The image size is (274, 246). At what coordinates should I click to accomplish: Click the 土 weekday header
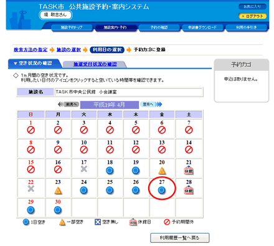click(189, 115)
